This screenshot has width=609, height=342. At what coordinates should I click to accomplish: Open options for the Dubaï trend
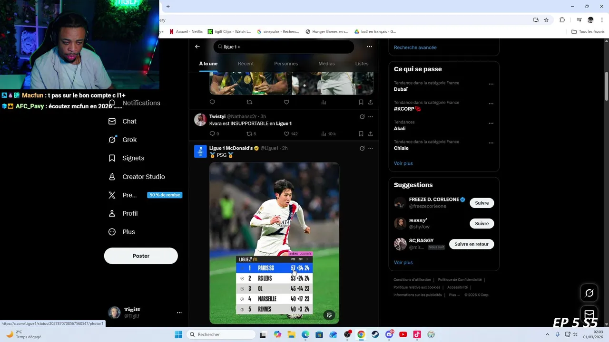coord(491,84)
